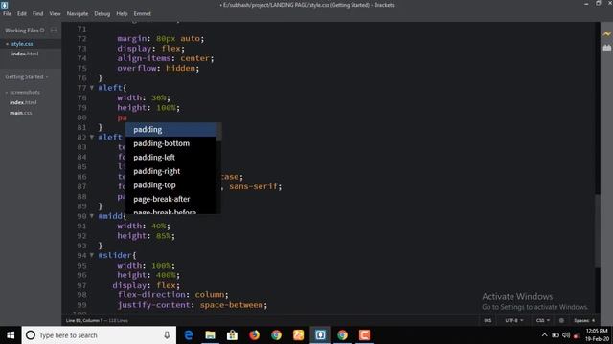This screenshot has height=344, width=613.
Task: Launch Microsoft Edge from the taskbar
Action: point(189,335)
